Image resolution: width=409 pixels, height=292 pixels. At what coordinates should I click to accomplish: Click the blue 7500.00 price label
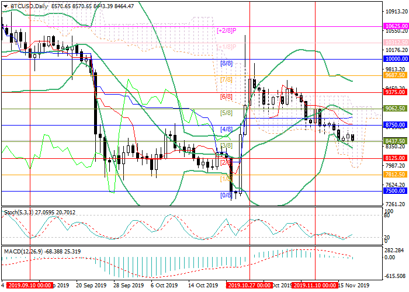pyautogui.click(x=396, y=190)
